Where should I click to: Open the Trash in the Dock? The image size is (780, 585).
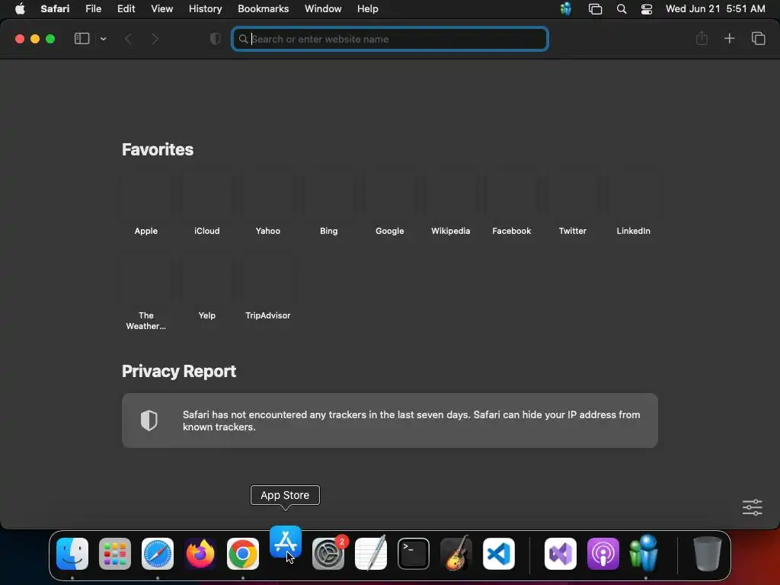tap(708, 554)
